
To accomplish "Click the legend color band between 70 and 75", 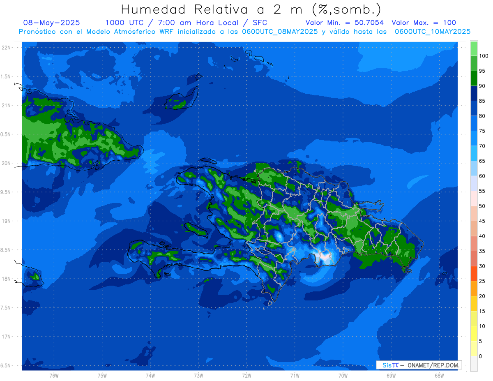I will pyautogui.click(x=474, y=138).
